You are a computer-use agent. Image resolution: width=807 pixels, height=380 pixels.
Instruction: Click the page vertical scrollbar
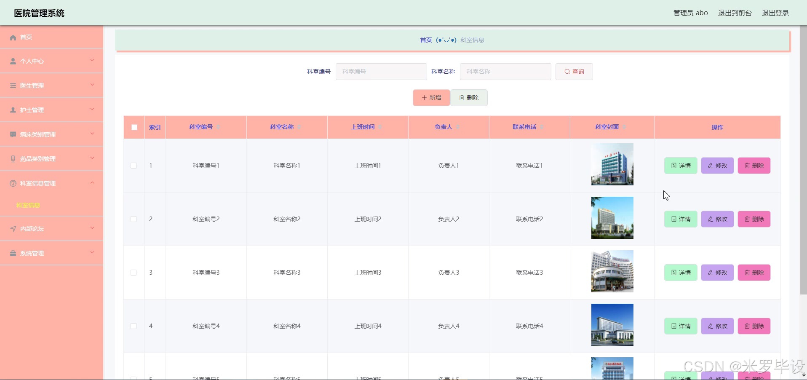803,160
